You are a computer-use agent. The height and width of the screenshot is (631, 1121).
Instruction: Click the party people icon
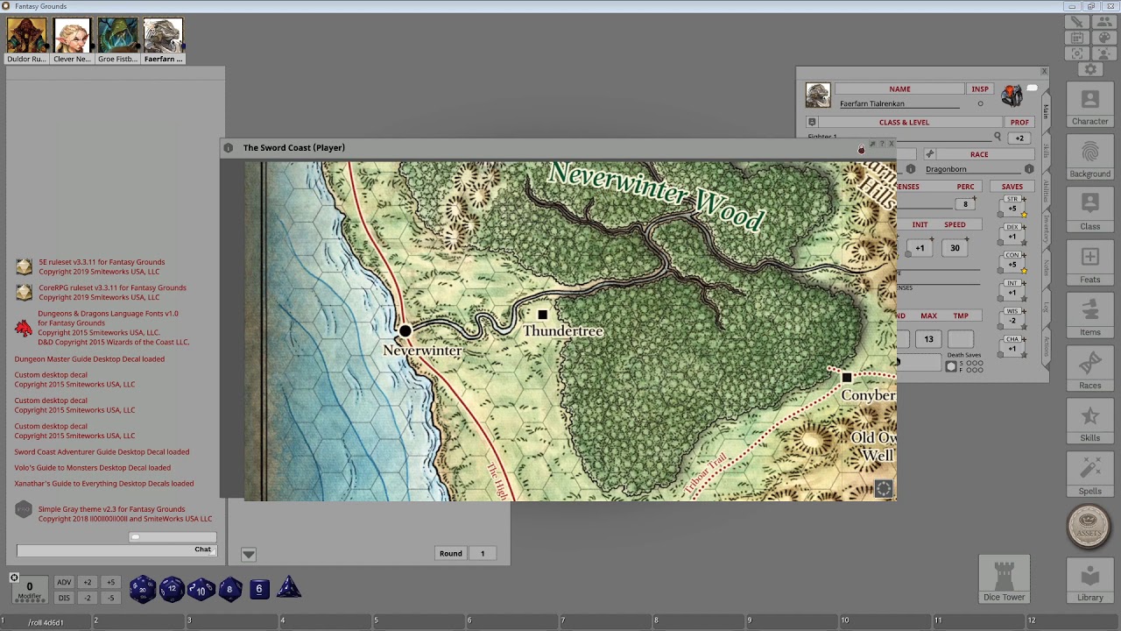1105,22
